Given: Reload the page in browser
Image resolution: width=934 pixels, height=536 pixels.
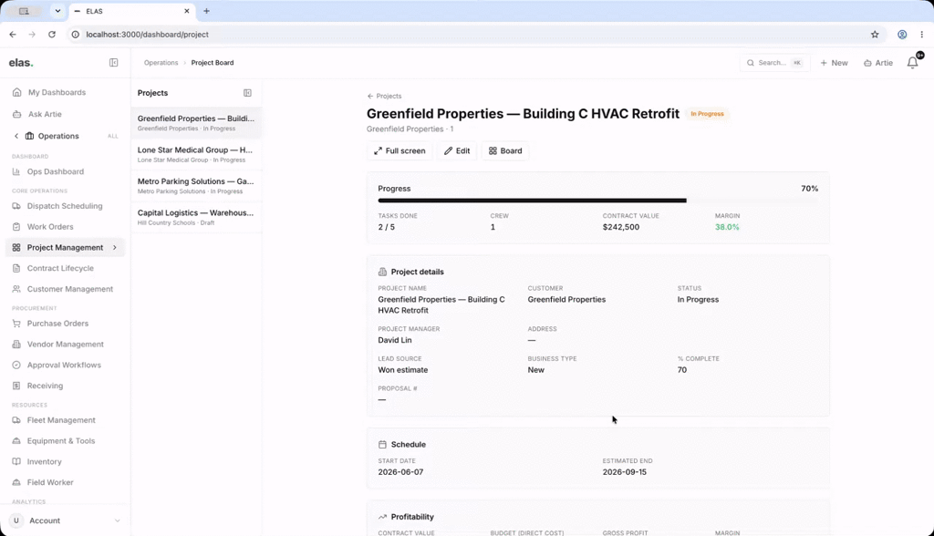Looking at the screenshot, I should point(52,35).
